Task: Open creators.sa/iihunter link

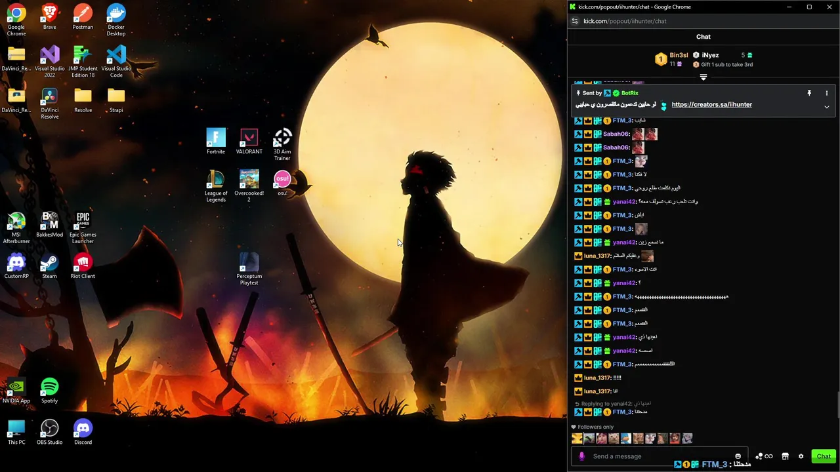Action: tap(711, 105)
